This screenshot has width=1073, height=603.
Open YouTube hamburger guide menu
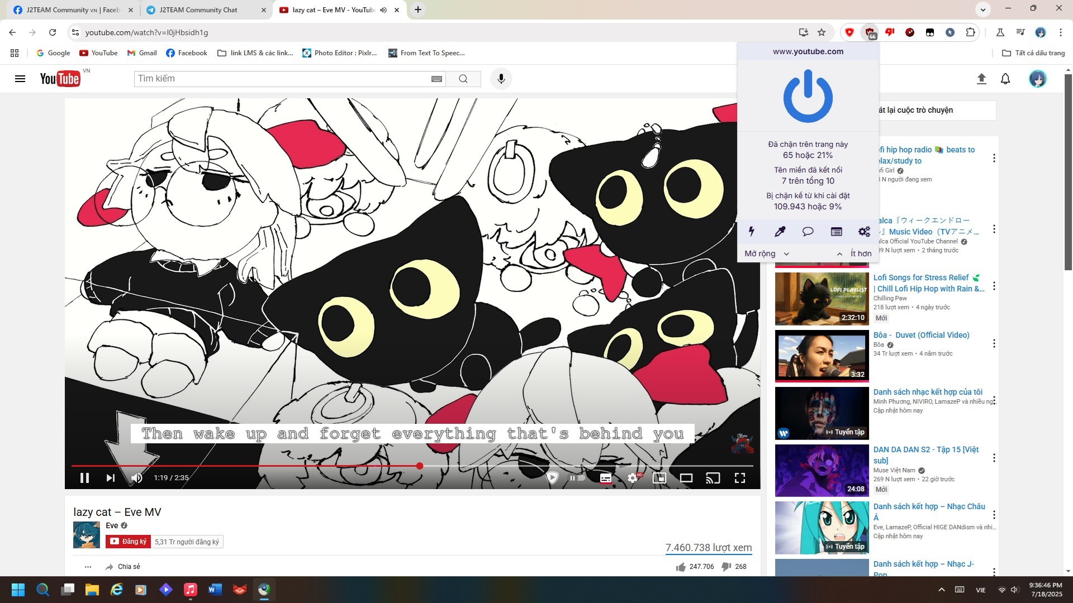[20, 79]
